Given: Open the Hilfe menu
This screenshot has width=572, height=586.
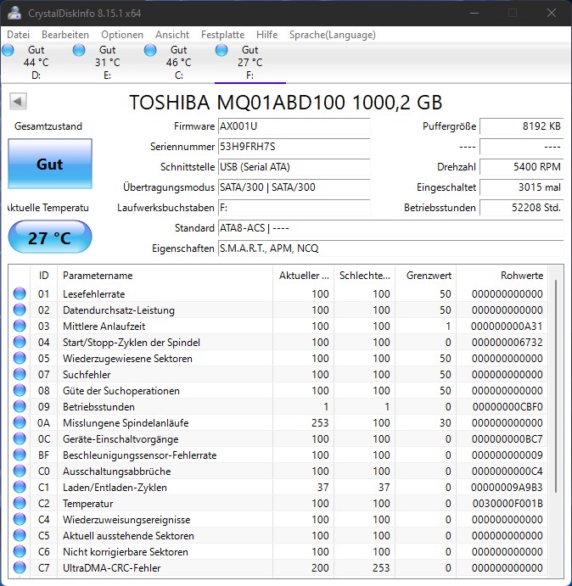Looking at the screenshot, I should click(266, 35).
